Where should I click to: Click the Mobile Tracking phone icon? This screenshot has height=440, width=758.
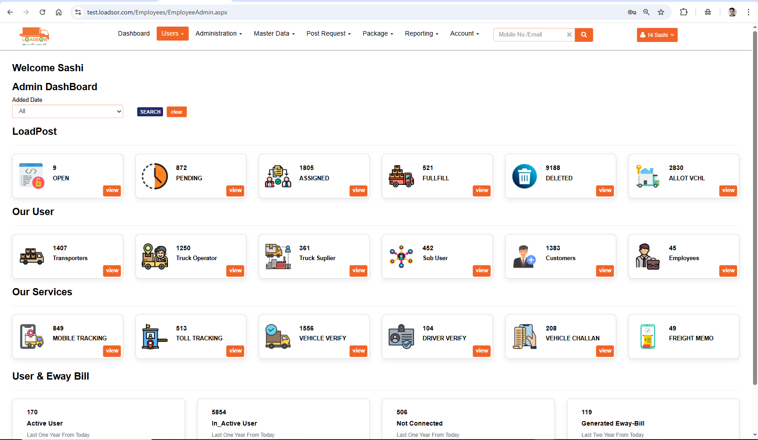[x=32, y=336]
